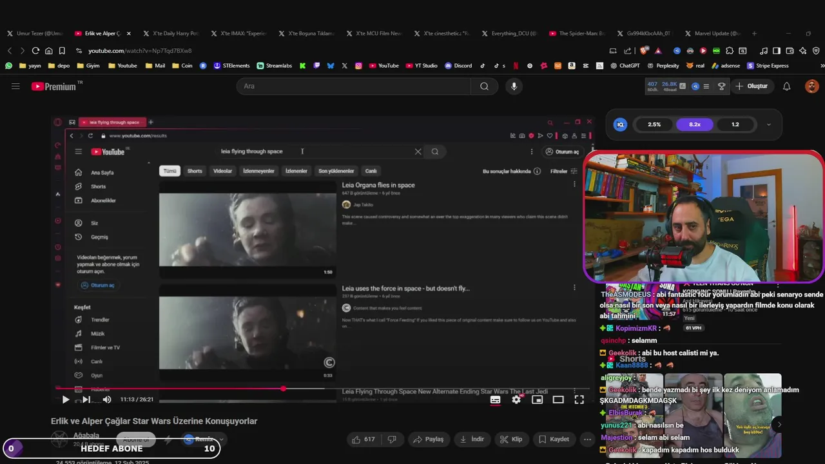The image size is (825, 464).
Task: Open the Instagram bookmark icon
Action: (x=358, y=66)
